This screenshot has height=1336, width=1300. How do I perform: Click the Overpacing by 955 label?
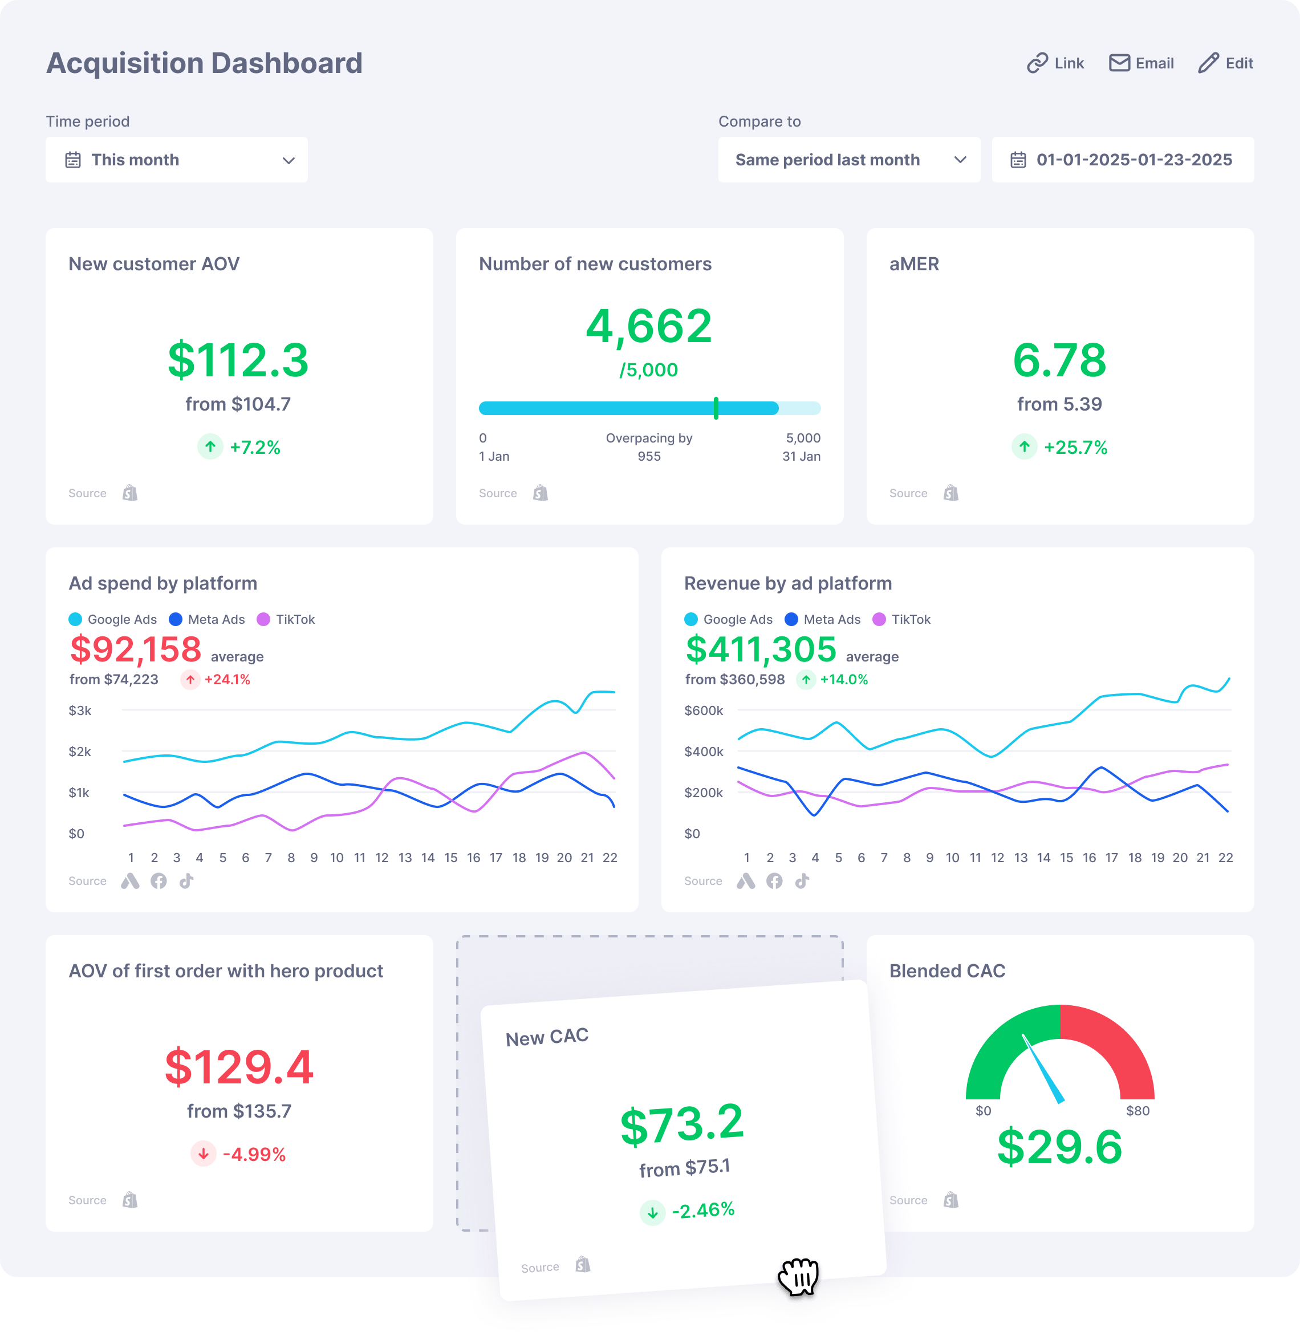tap(649, 447)
